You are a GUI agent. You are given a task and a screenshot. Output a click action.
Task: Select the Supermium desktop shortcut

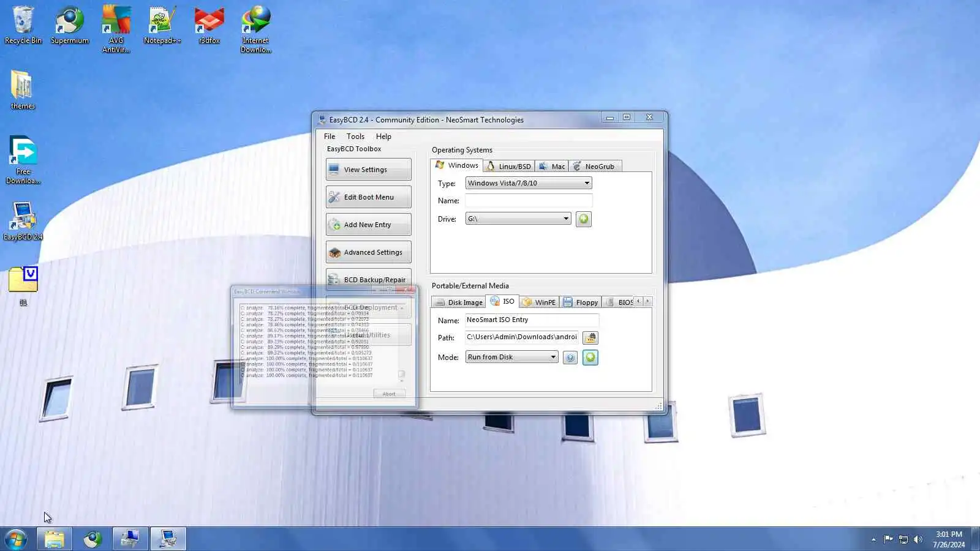click(70, 26)
